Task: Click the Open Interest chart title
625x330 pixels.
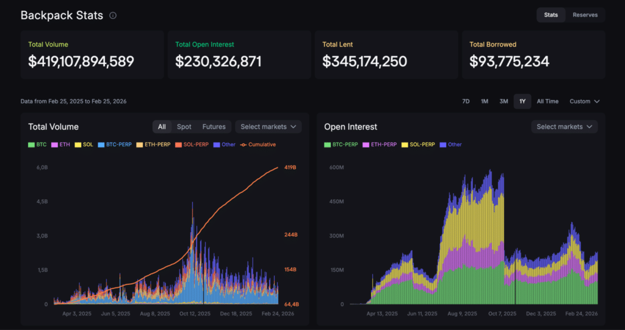Action: [350, 127]
